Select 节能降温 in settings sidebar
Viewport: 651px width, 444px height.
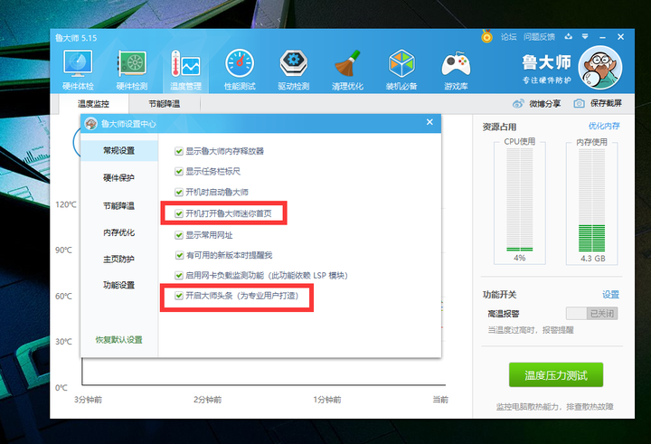(x=118, y=205)
